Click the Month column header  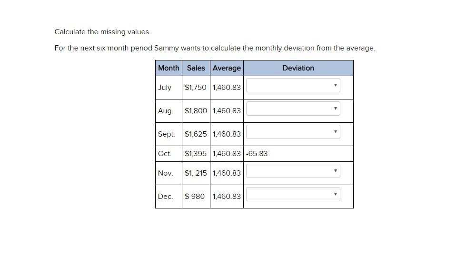click(x=169, y=68)
